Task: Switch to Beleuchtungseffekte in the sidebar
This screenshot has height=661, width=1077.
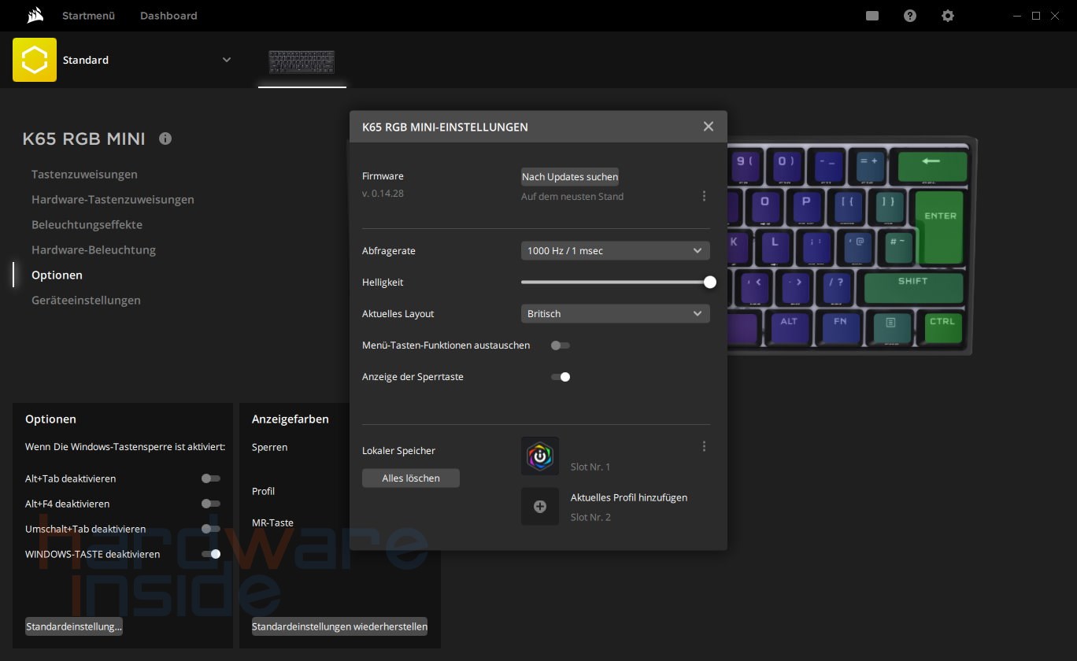Action: [x=87, y=224]
